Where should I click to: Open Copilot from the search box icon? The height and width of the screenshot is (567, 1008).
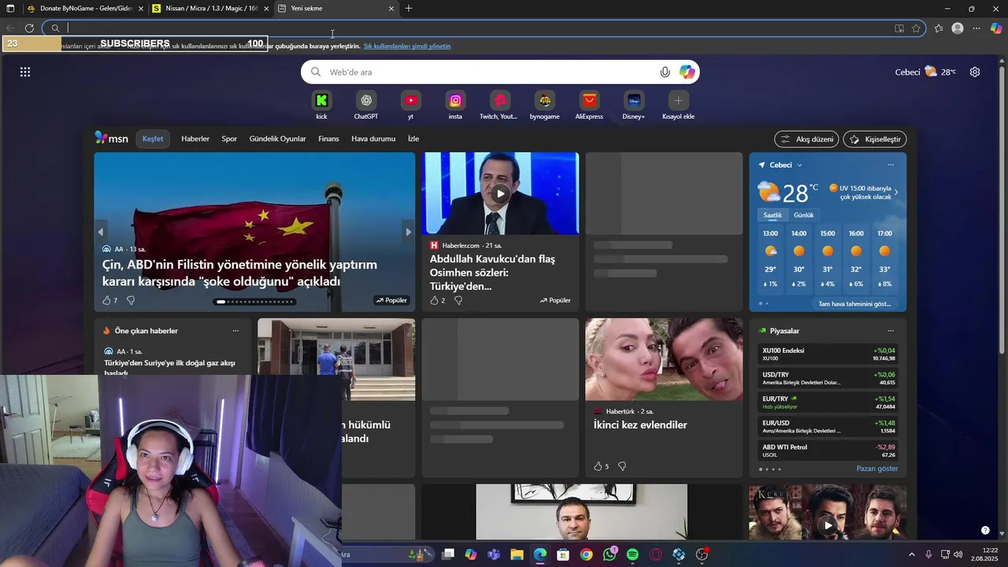tap(687, 72)
